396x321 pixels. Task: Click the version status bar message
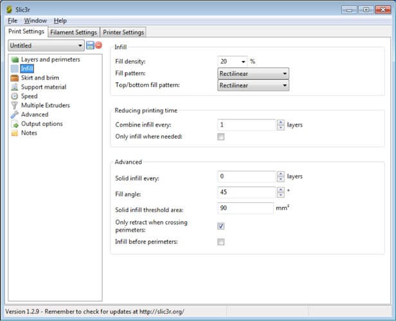tap(94, 311)
